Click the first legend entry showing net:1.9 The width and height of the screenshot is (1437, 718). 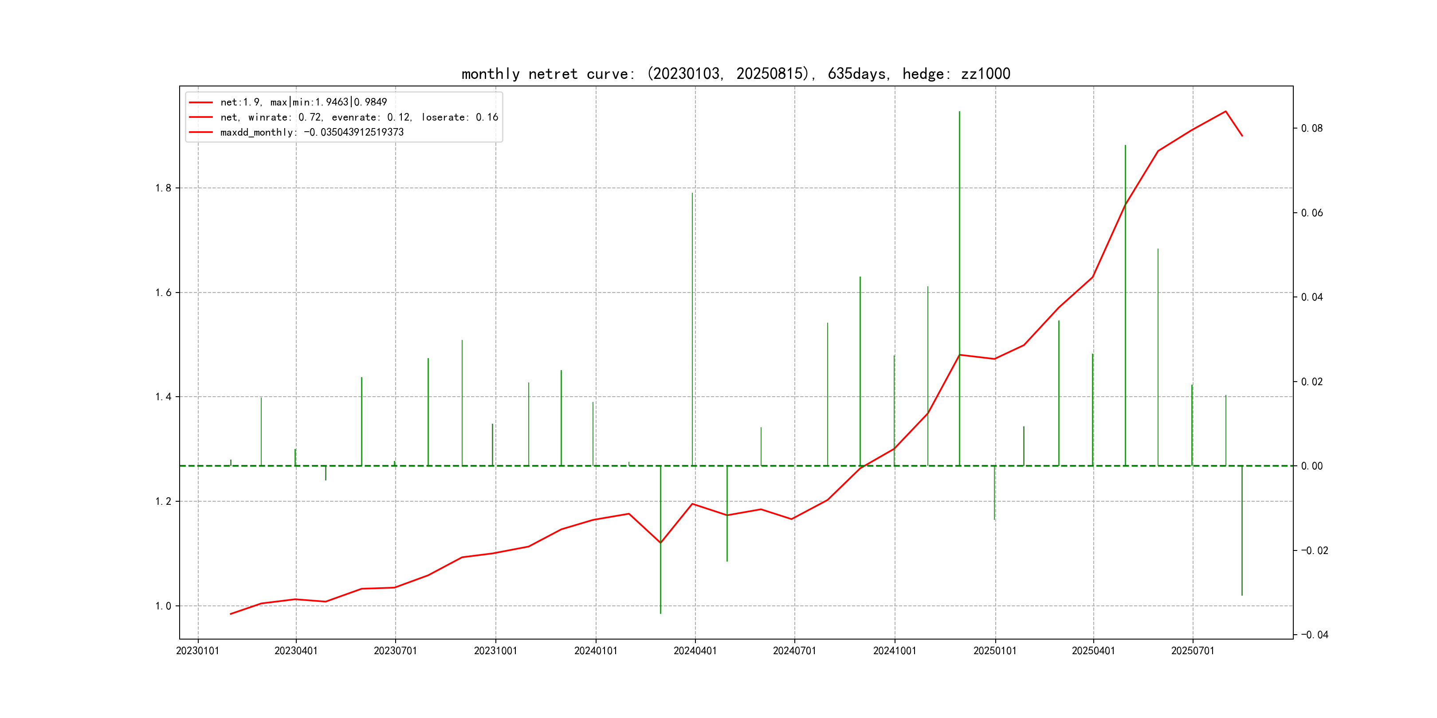tap(303, 102)
